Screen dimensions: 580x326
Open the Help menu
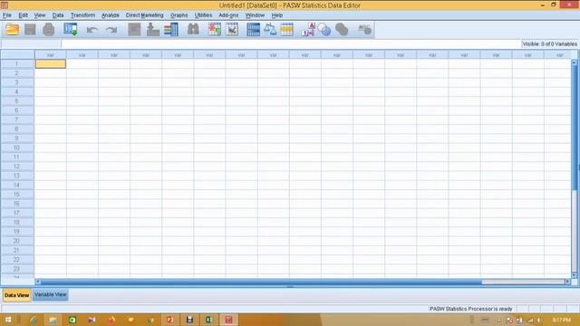pos(277,15)
